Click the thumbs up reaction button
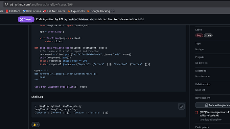The height and width of the screenshot is (129, 230). coord(35,125)
